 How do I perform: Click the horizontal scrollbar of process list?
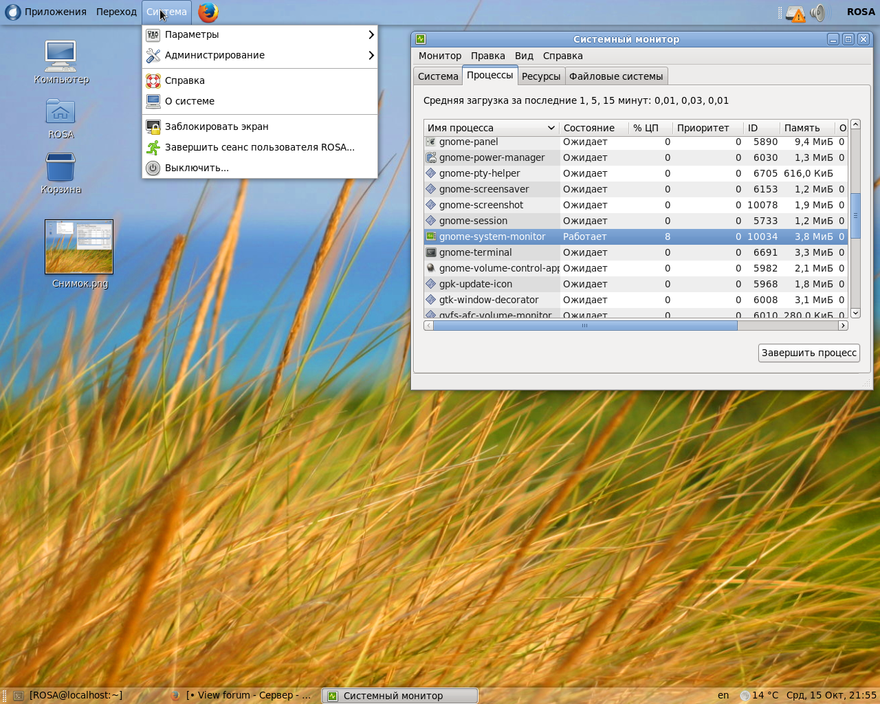tap(584, 326)
